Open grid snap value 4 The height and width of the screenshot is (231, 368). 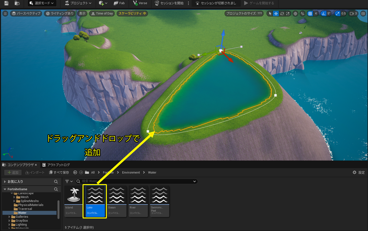[316, 13]
